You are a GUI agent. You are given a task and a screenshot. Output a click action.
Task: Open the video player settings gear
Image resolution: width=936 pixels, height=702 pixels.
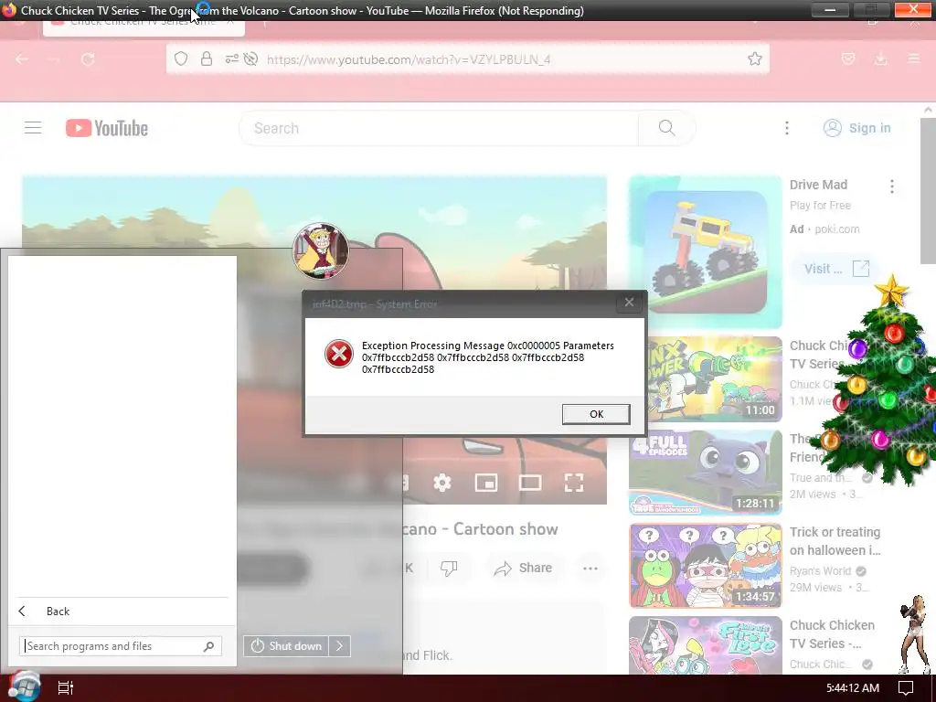tap(442, 483)
